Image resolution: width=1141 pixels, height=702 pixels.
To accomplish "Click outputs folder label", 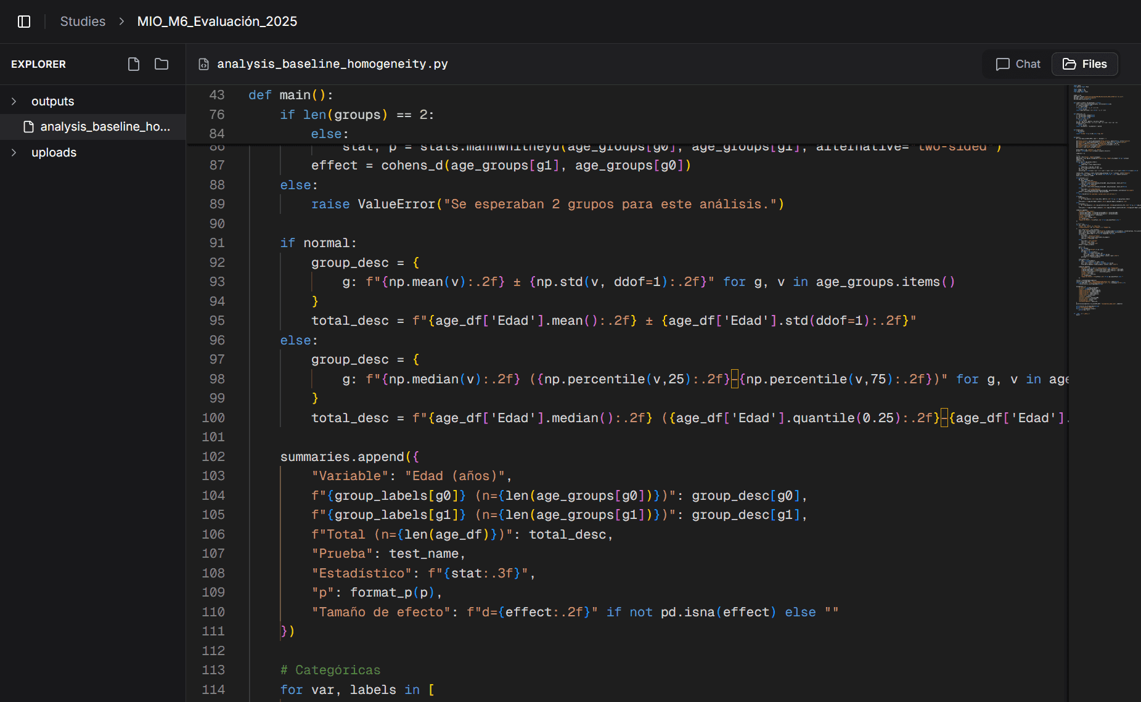I will [53, 101].
